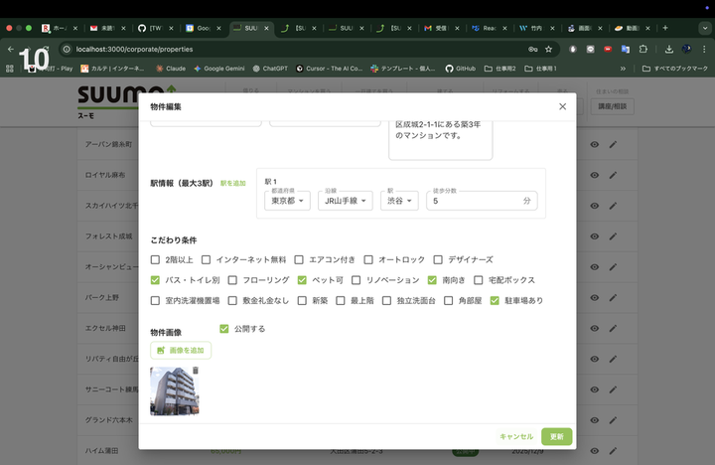Screen dimensions: 715x465
Task: Click the キャンセル button
Action: tap(516, 437)
